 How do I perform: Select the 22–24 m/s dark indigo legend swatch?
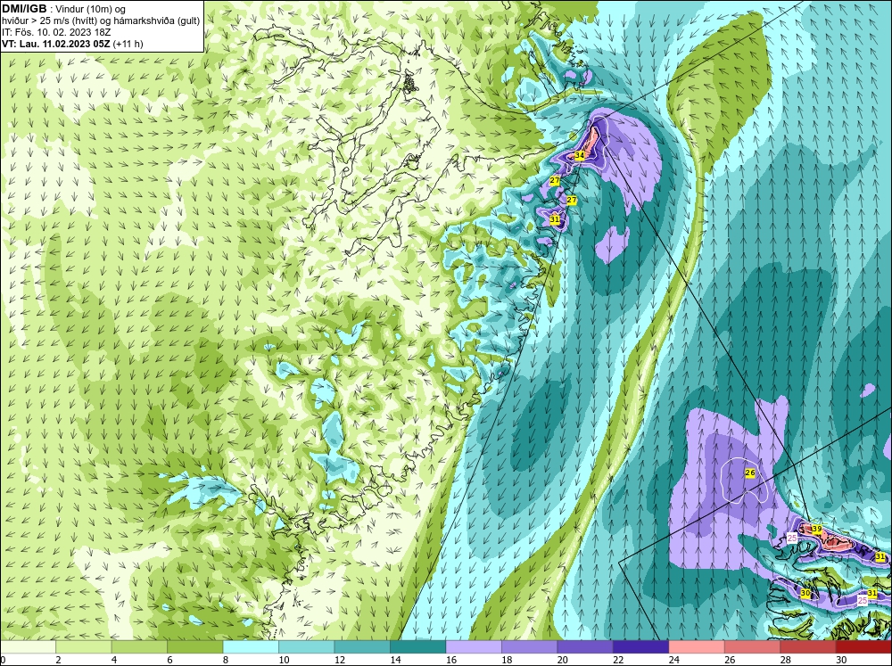(641, 647)
